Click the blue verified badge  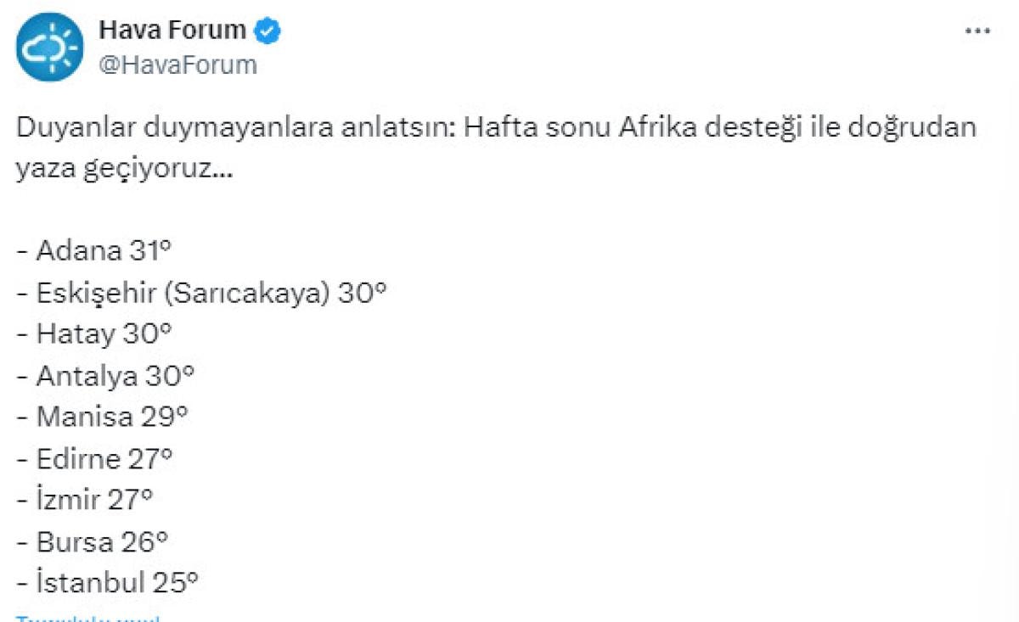point(269,31)
